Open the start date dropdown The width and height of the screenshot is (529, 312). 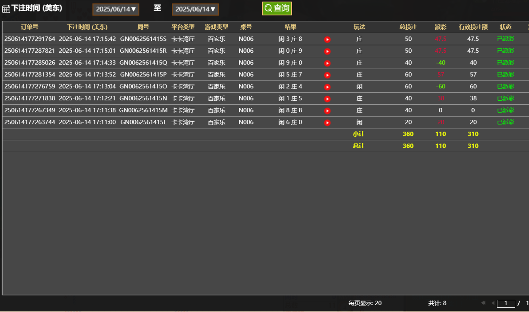coord(116,9)
